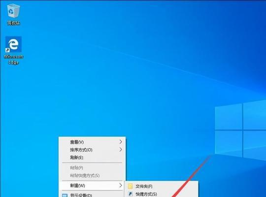Click the shortcut arrow icon in the submenu
266x197 pixels.
(x=130, y=194)
